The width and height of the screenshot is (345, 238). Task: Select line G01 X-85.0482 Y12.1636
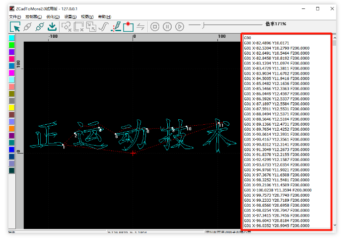(276, 83)
